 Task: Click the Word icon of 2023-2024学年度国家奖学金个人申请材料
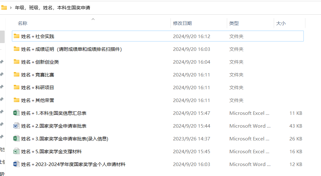[17, 164]
